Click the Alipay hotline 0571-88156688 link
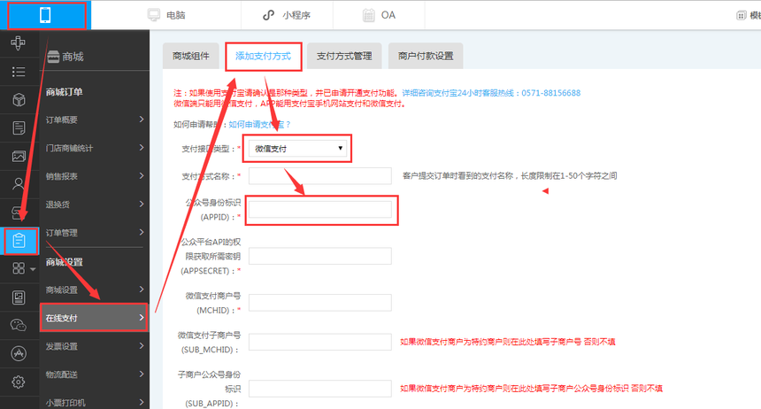 tap(491, 93)
